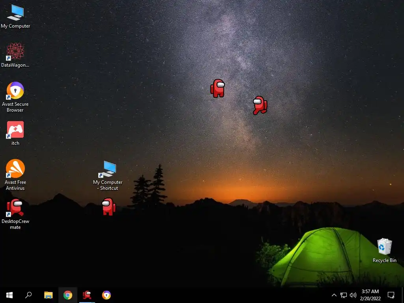Select the My Computer desktop icon

(x=15, y=17)
